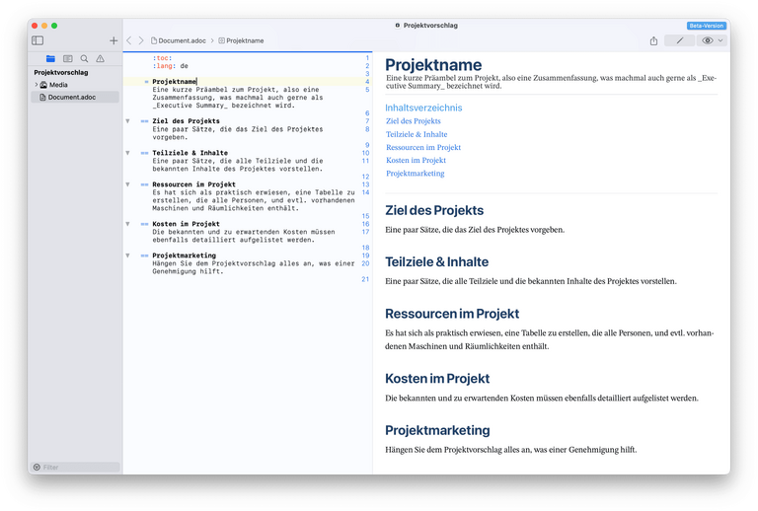Open the preview options dropdown chevron

pos(720,40)
